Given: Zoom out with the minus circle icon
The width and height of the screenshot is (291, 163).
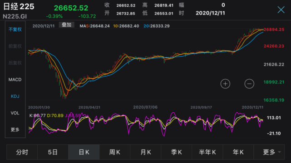Looking at the screenshot, I should coord(249,84).
